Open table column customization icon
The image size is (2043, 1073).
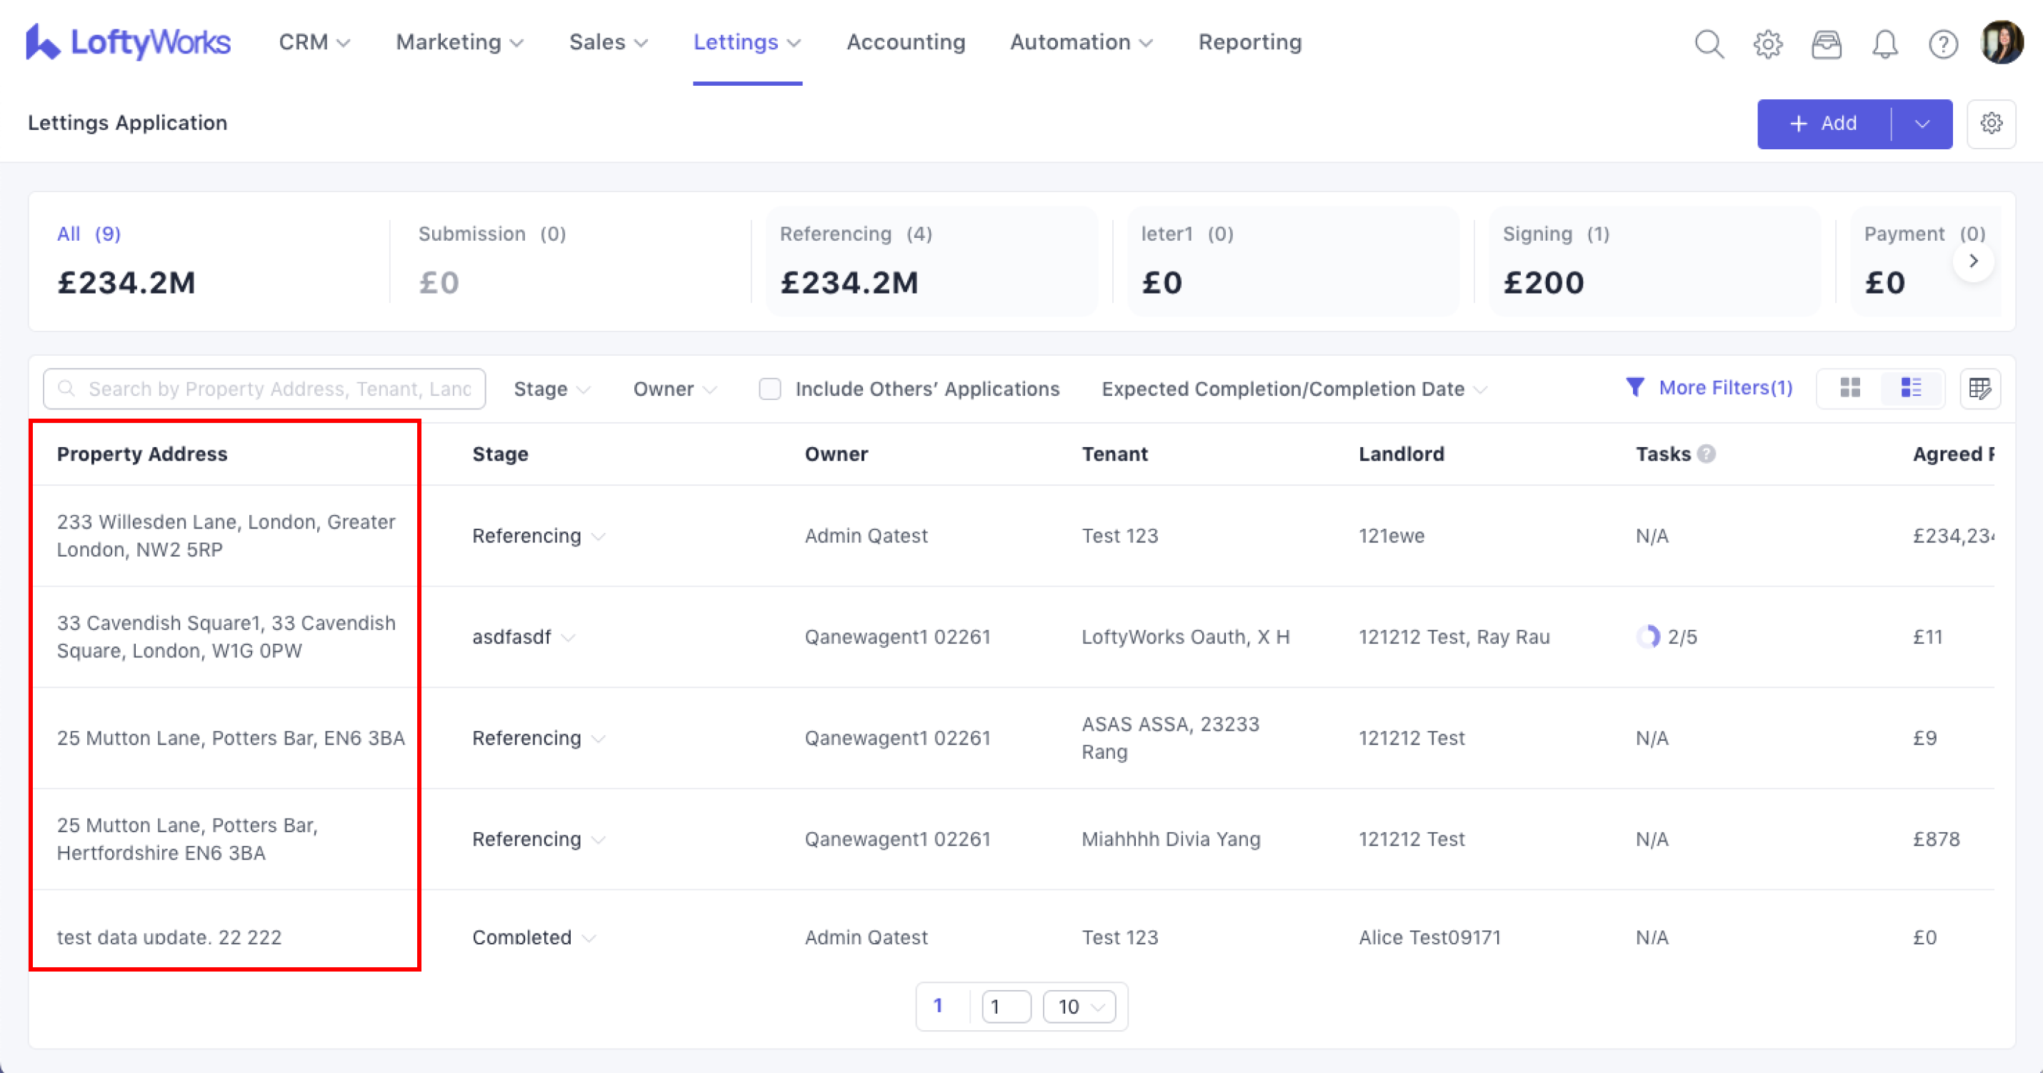point(1979,388)
